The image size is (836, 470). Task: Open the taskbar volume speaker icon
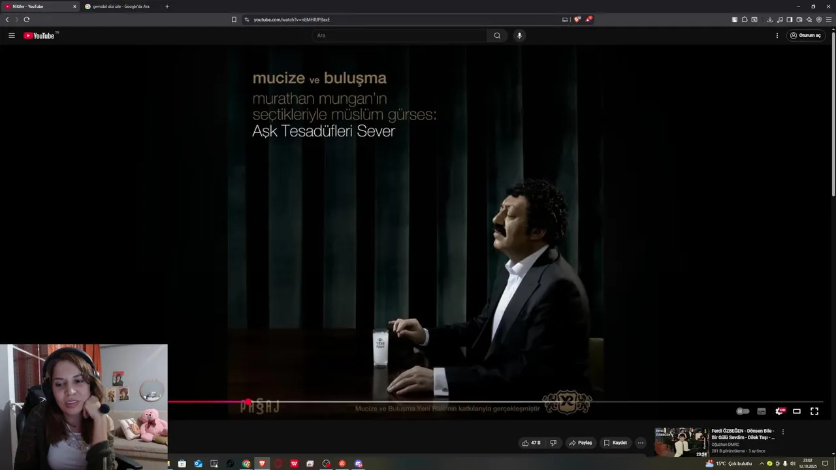pos(792,463)
